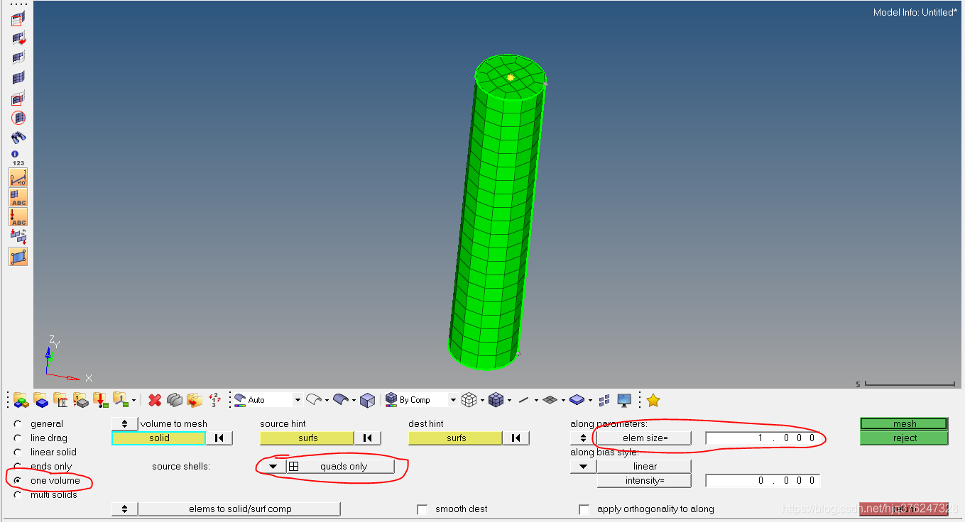Click the renumber 1-2-3 icon
Viewport: 965px width, 522px height.
[x=214, y=401]
